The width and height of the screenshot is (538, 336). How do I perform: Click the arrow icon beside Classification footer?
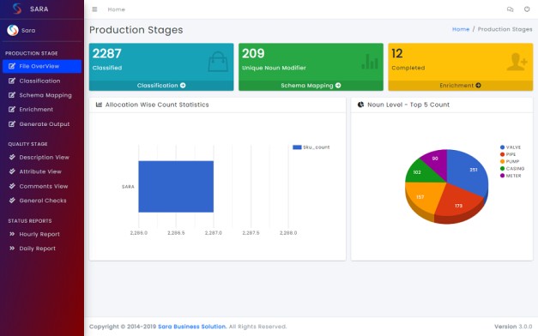(183, 86)
